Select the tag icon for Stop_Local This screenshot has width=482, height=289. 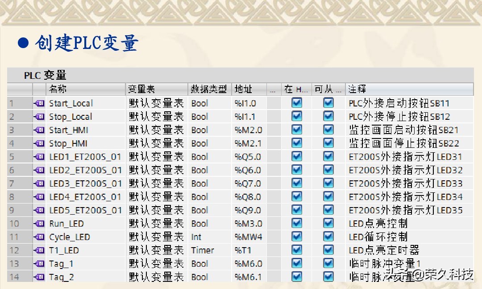39,117
